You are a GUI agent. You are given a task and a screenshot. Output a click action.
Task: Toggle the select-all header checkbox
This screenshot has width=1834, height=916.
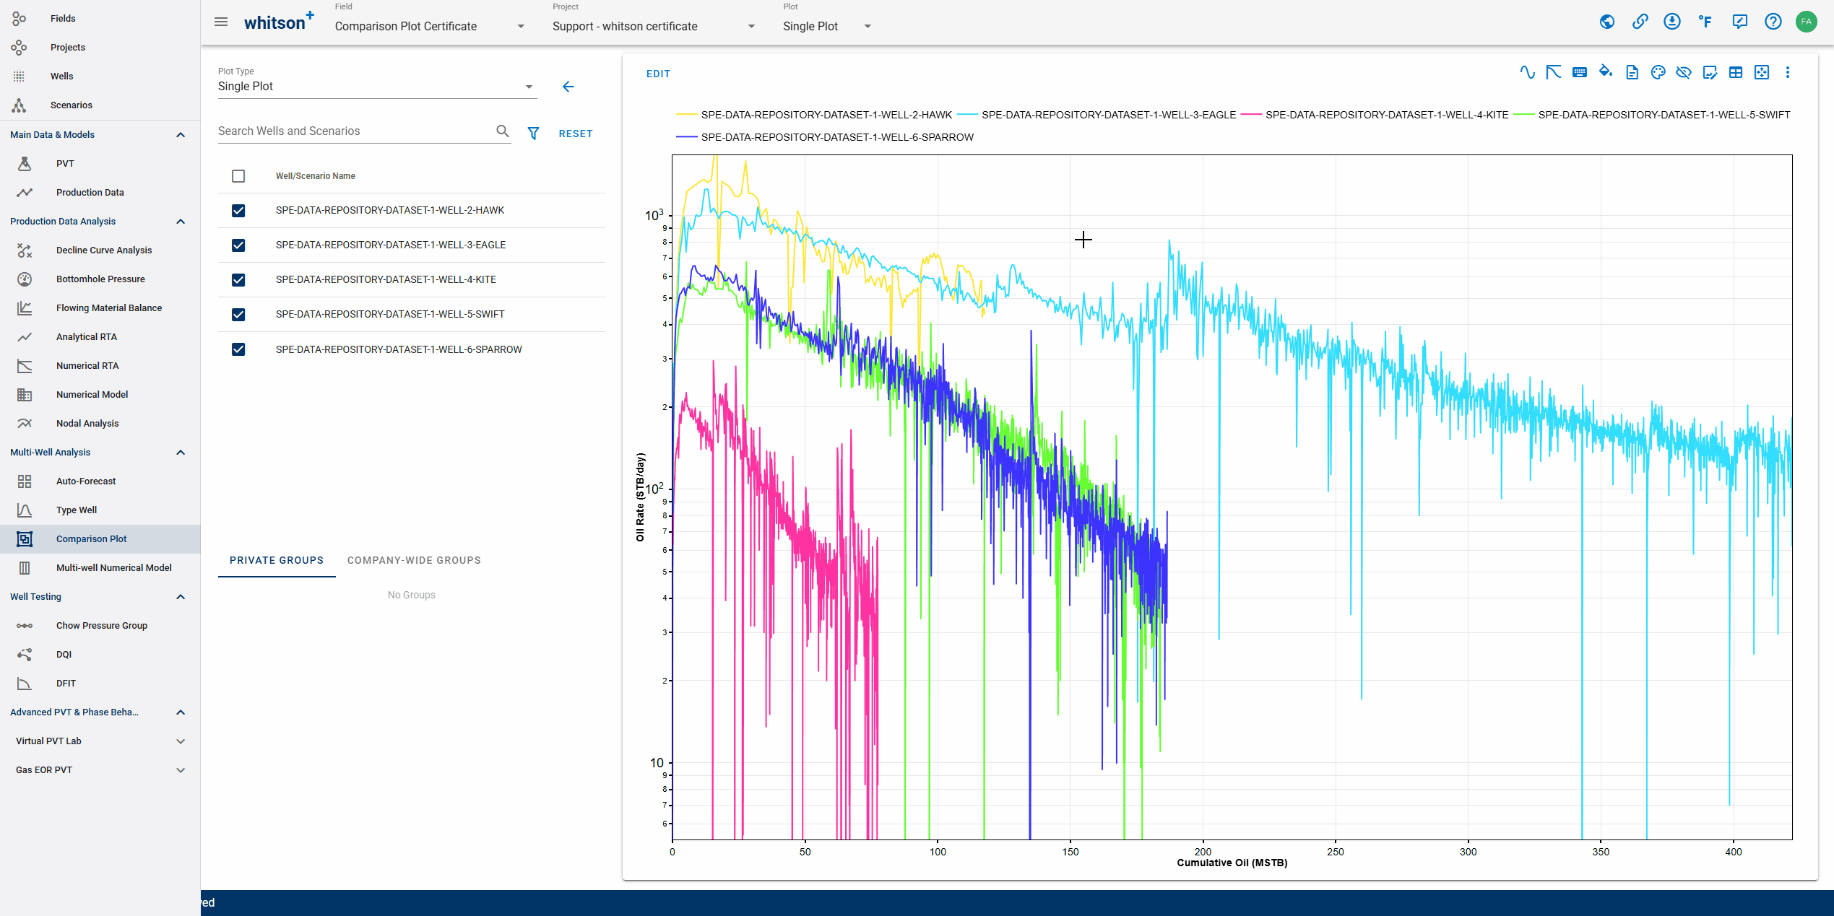(238, 176)
